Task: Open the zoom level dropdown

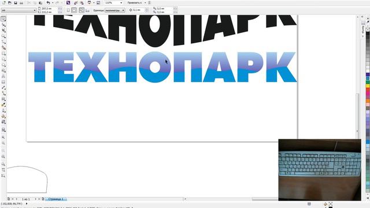Action: (121, 3)
